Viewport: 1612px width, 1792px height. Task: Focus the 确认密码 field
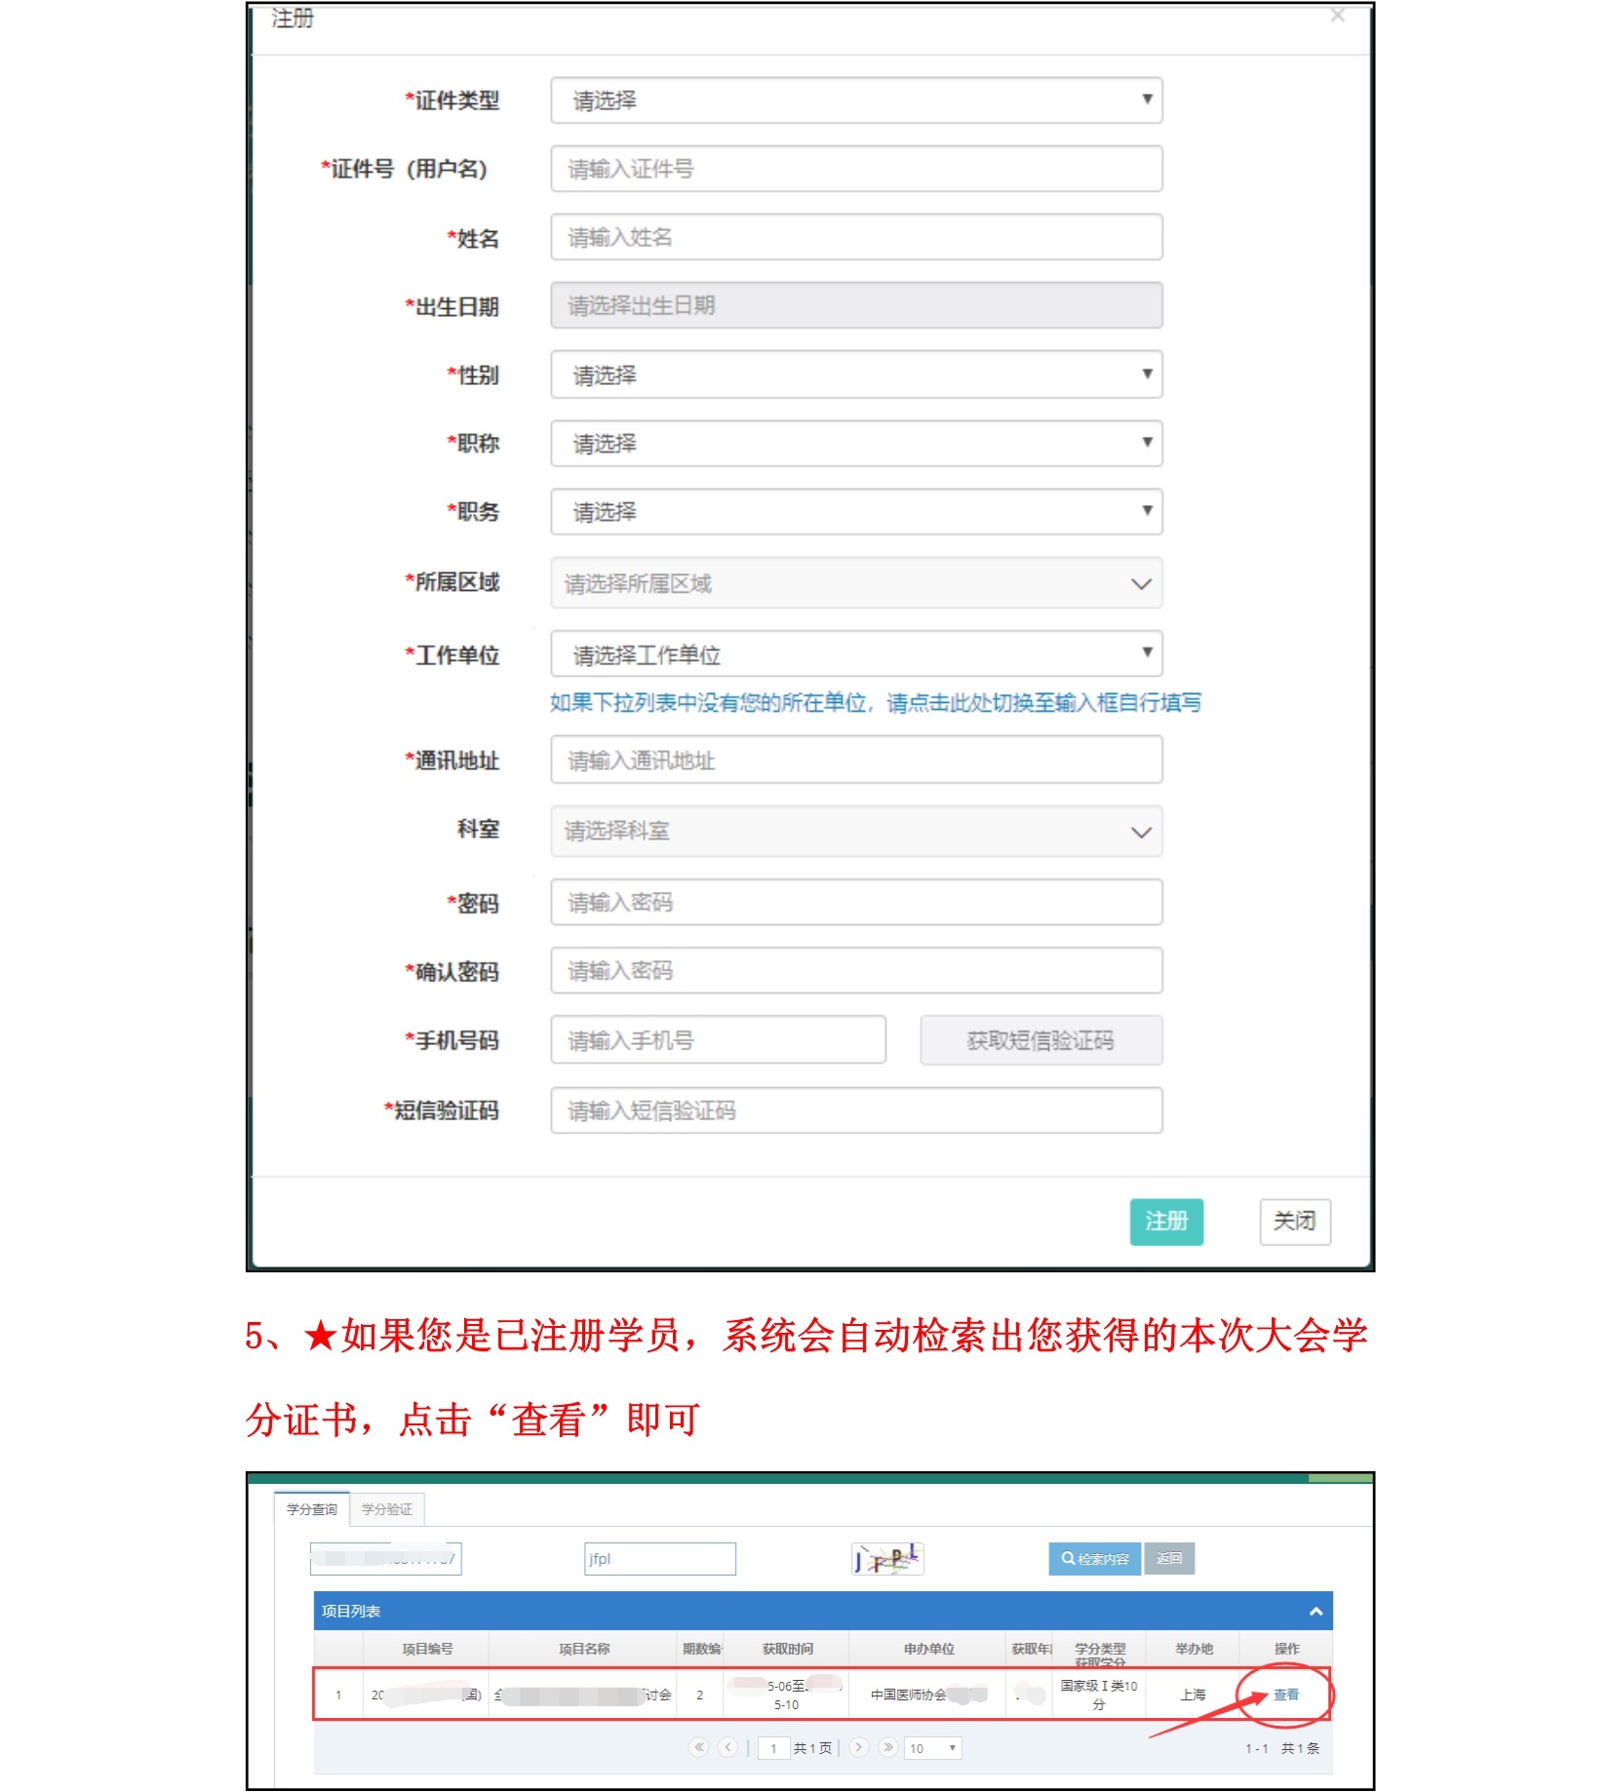[856, 970]
